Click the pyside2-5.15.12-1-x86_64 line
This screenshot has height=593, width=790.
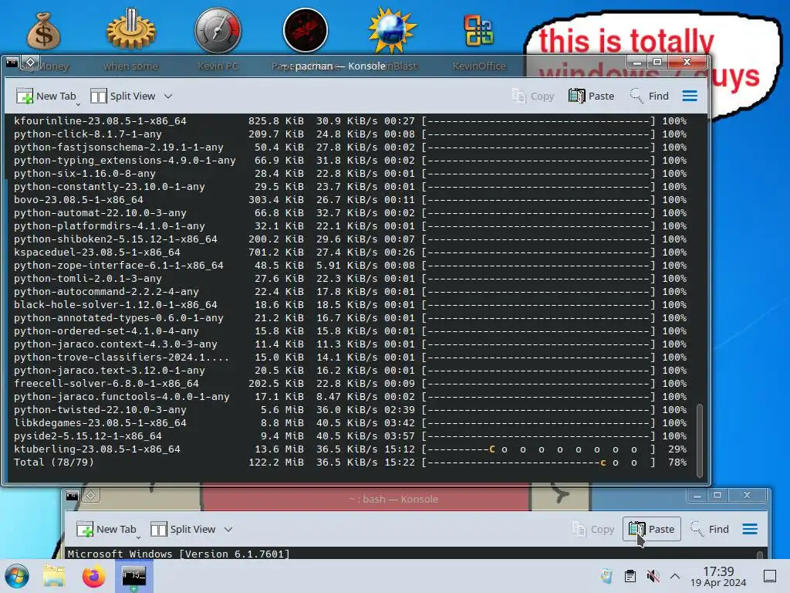click(x=350, y=435)
